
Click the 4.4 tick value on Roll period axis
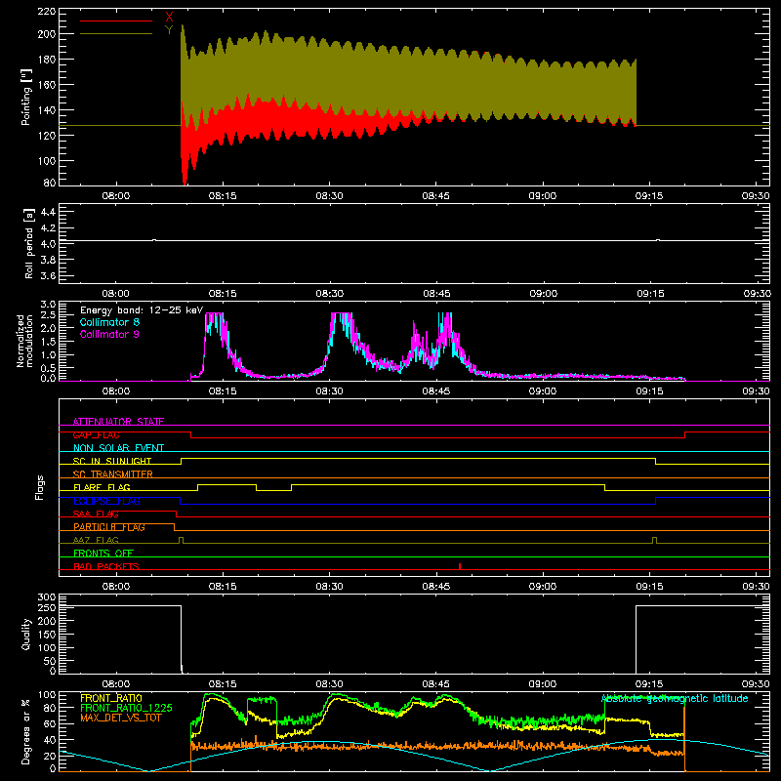pos(48,212)
